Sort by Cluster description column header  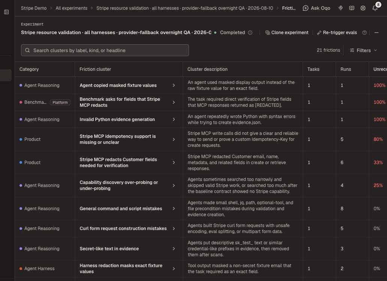[x=207, y=69]
